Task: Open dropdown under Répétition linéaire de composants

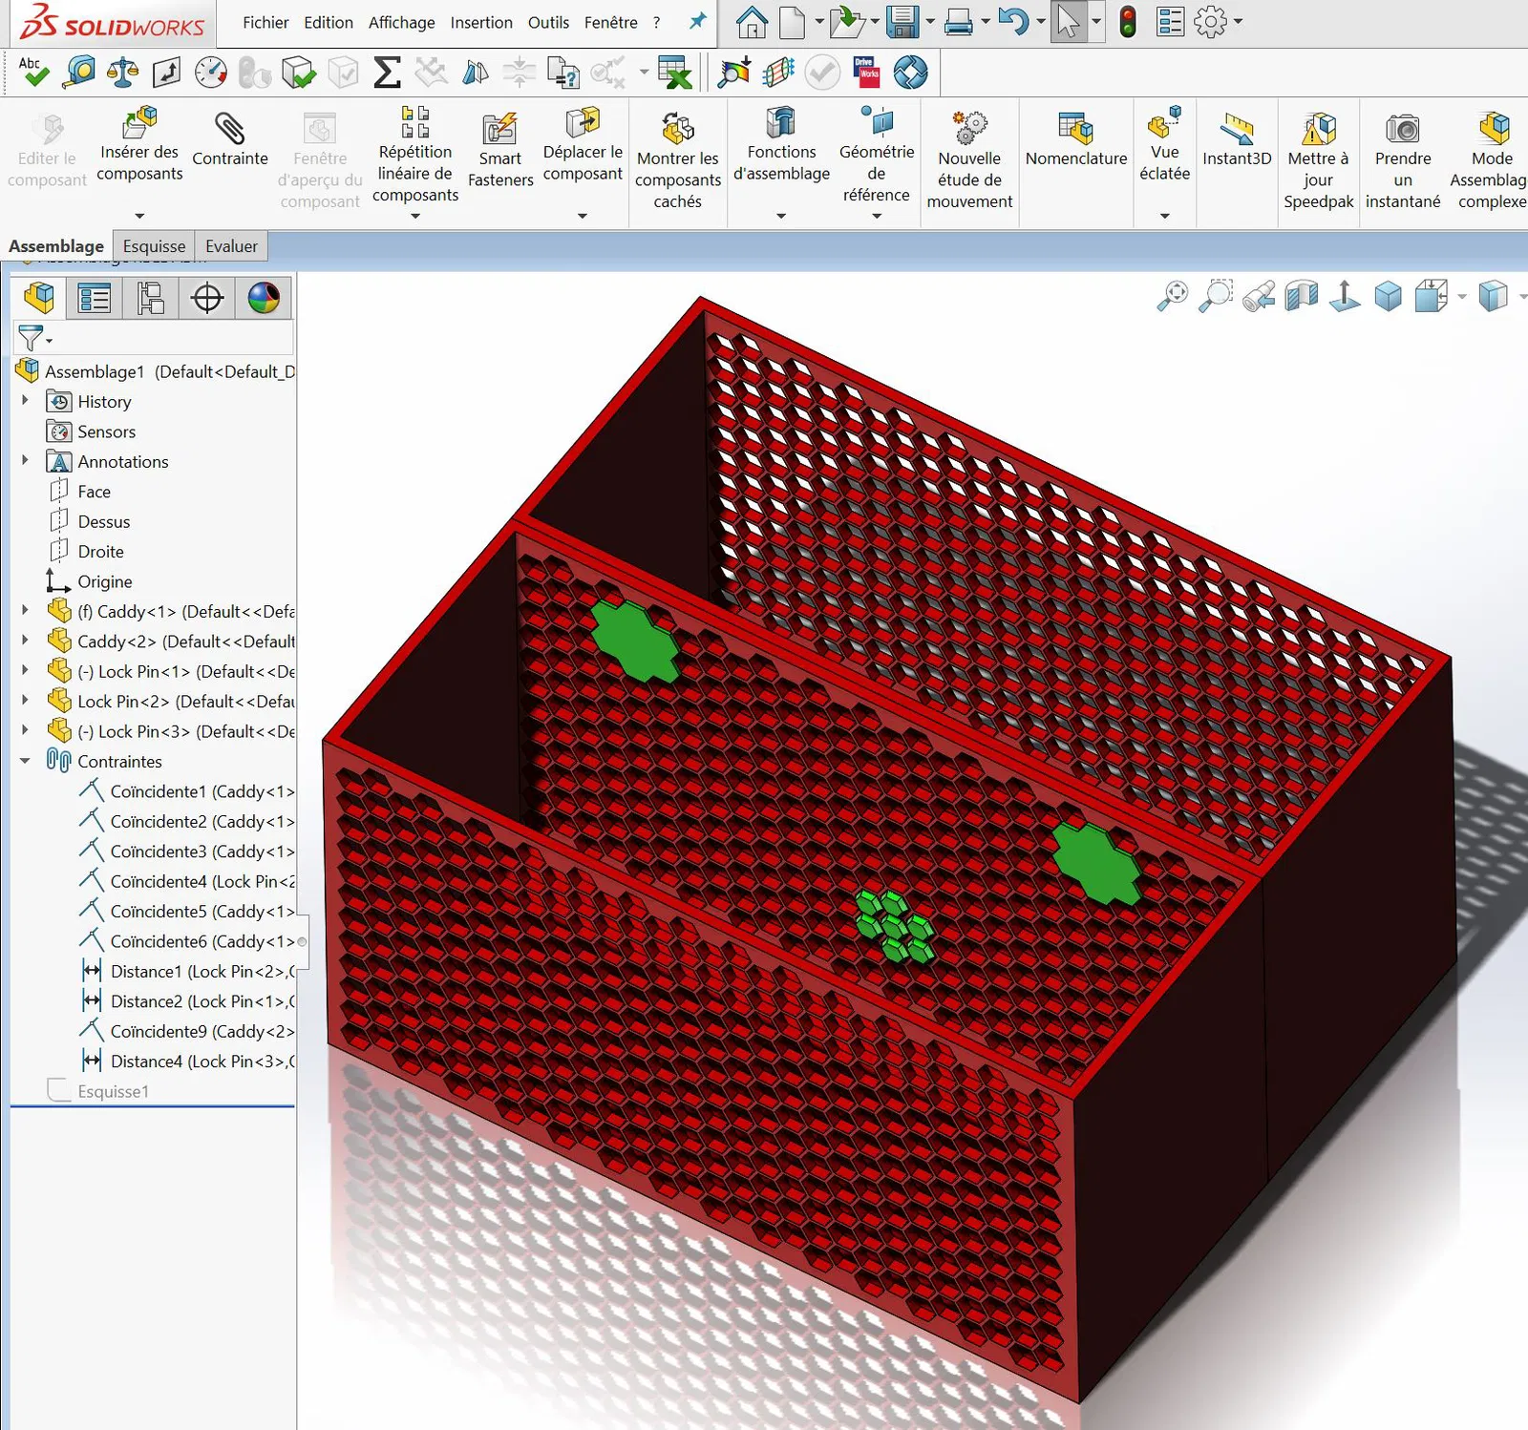Action: [x=415, y=217]
